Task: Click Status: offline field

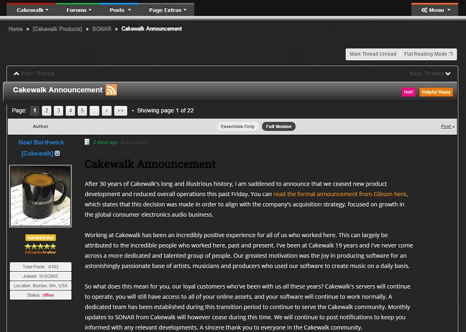Action: [40, 295]
